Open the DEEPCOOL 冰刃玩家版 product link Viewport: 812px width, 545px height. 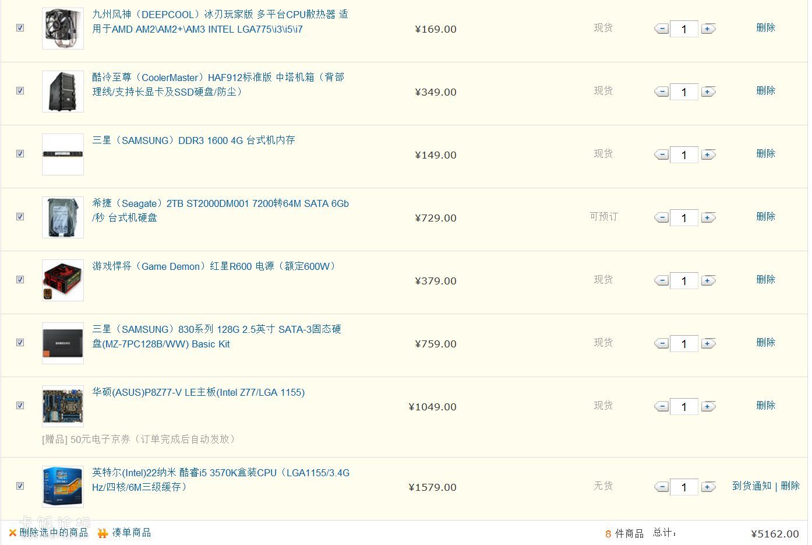220,22
